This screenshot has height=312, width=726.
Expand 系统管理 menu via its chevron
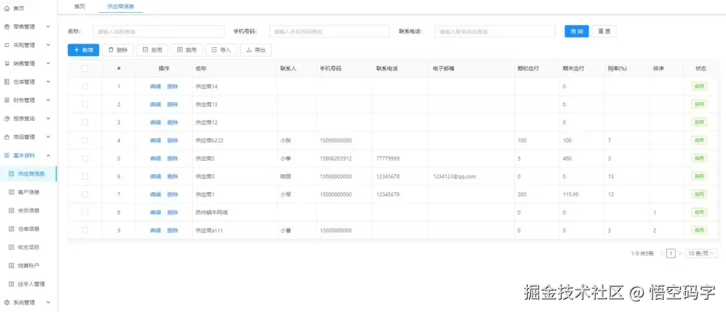tap(48, 303)
